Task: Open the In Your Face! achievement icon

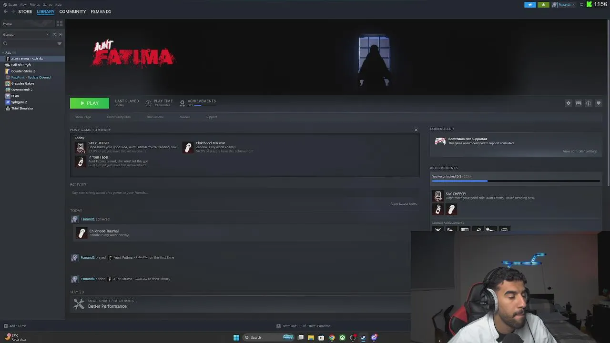Action: coord(81,162)
